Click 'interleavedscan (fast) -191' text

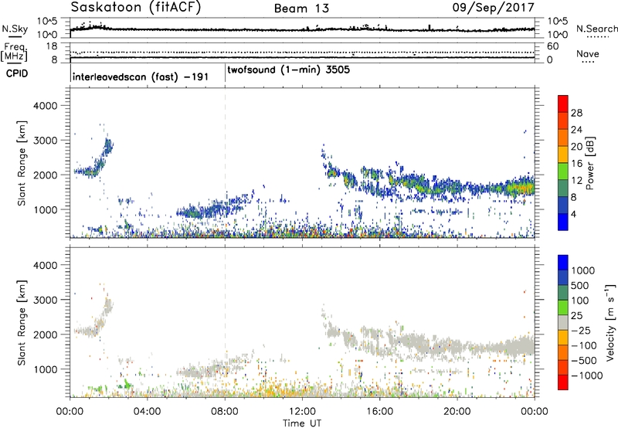[141, 76]
